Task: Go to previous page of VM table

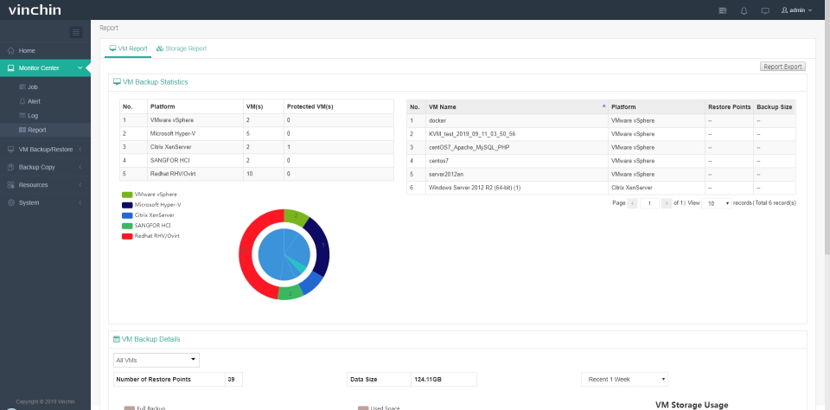Action: tap(633, 203)
